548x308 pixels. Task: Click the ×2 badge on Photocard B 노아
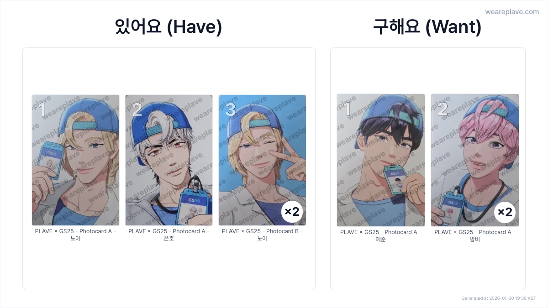pyautogui.click(x=292, y=212)
